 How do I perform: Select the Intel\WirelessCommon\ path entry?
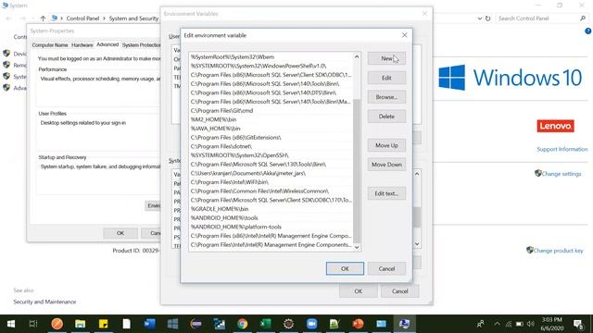click(x=271, y=191)
